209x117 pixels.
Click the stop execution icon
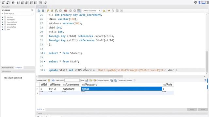[60, 11]
